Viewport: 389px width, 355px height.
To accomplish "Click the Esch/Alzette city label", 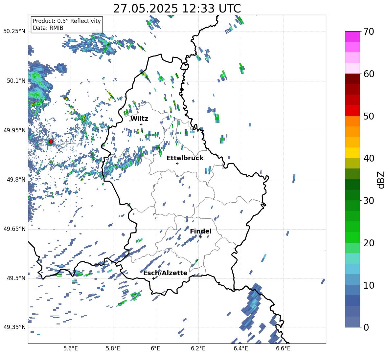I will tap(165, 273).
